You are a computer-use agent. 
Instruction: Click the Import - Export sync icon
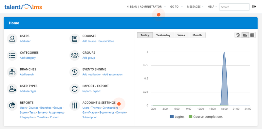tap(75, 89)
